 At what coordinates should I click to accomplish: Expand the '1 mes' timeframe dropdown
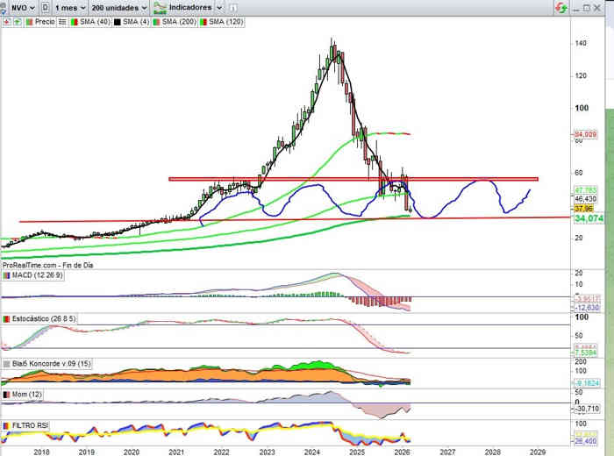[x=69, y=7]
